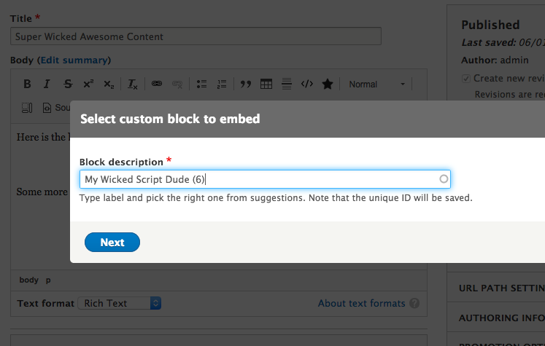Insert a numbered list

pos(223,84)
